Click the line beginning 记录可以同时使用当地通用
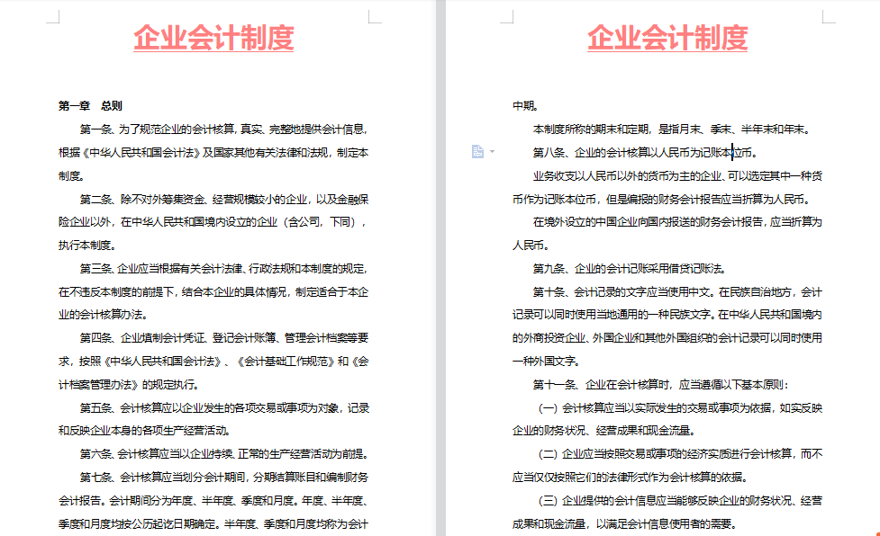 tap(667, 315)
